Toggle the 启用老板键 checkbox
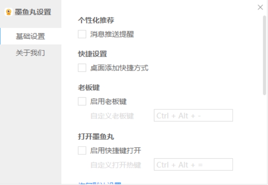Image resolution: width=268 pixels, height=185 pixels. point(82,101)
